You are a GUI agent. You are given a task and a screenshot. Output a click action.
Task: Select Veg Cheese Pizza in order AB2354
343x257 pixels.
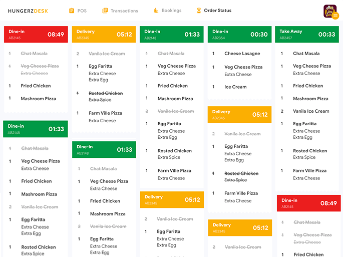243,67
